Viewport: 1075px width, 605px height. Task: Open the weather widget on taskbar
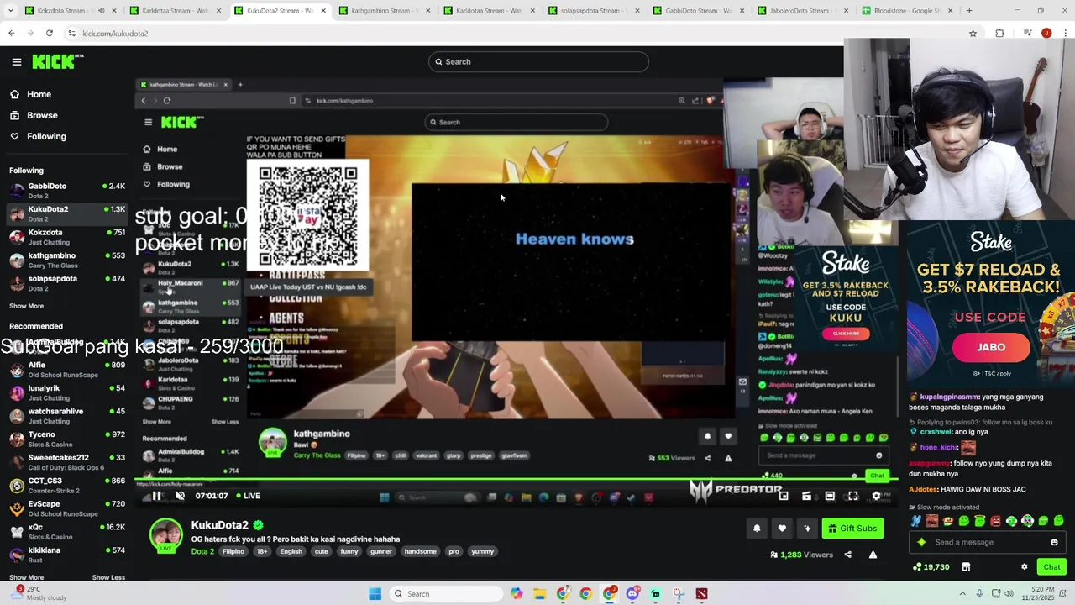click(38, 593)
